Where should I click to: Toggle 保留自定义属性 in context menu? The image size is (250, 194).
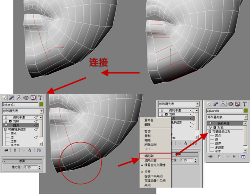[155, 165]
